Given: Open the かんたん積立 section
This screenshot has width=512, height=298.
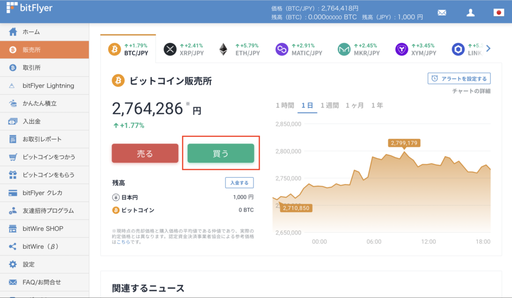Looking at the screenshot, I should [x=34, y=103].
